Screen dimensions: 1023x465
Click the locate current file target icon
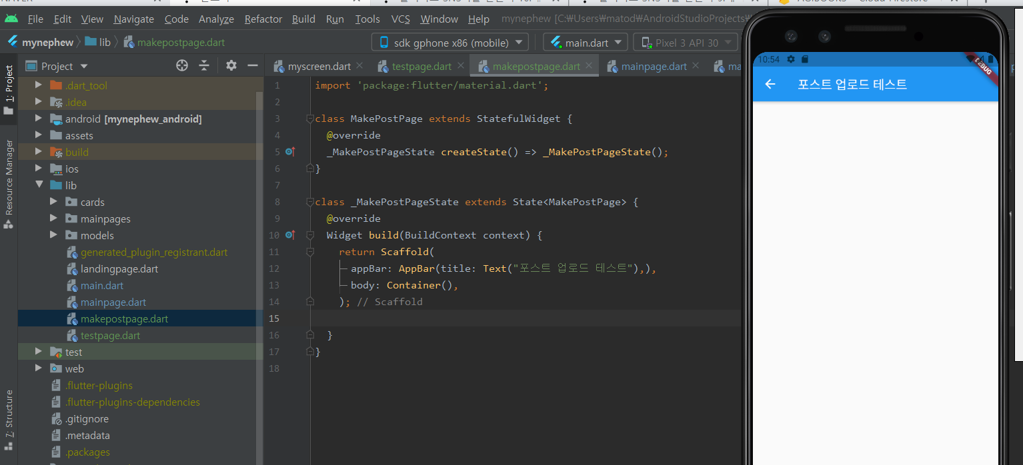(x=182, y=65)
